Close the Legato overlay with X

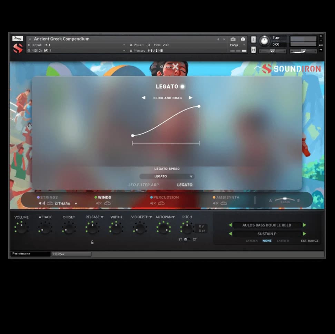tap(176, 66)
